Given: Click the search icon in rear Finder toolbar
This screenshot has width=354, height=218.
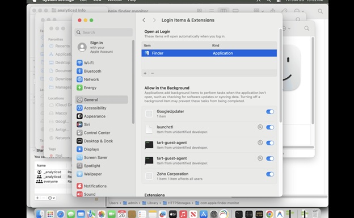Looking at the screenshot, I should click(320, 11).
